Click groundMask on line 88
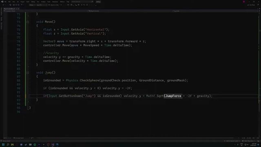 (x=176, y=80)
